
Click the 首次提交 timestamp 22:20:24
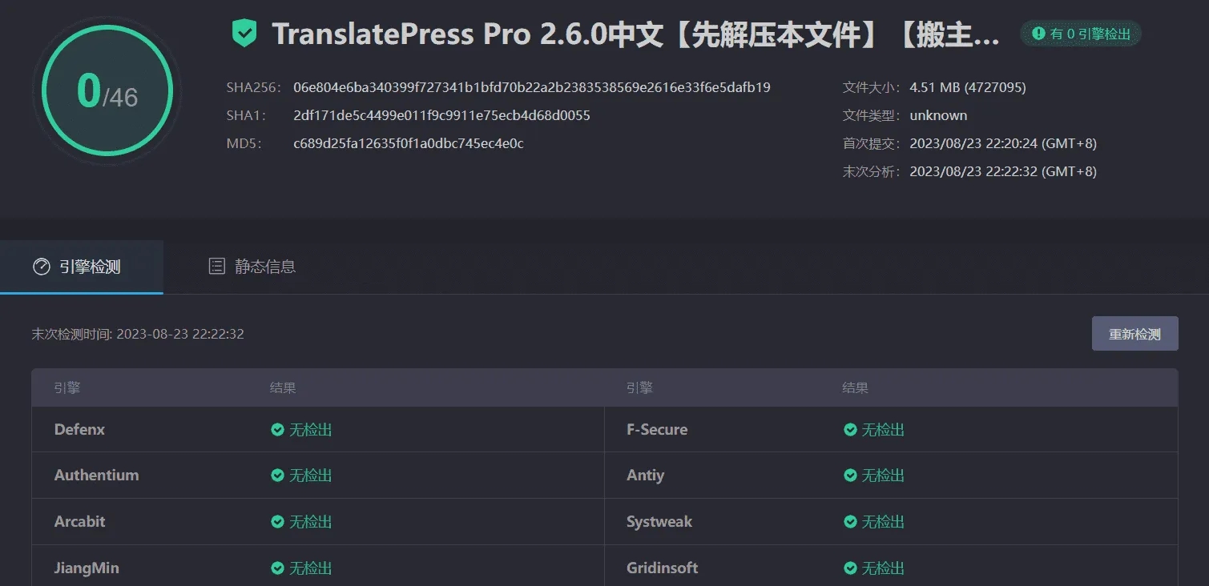tap(1003, 143)
